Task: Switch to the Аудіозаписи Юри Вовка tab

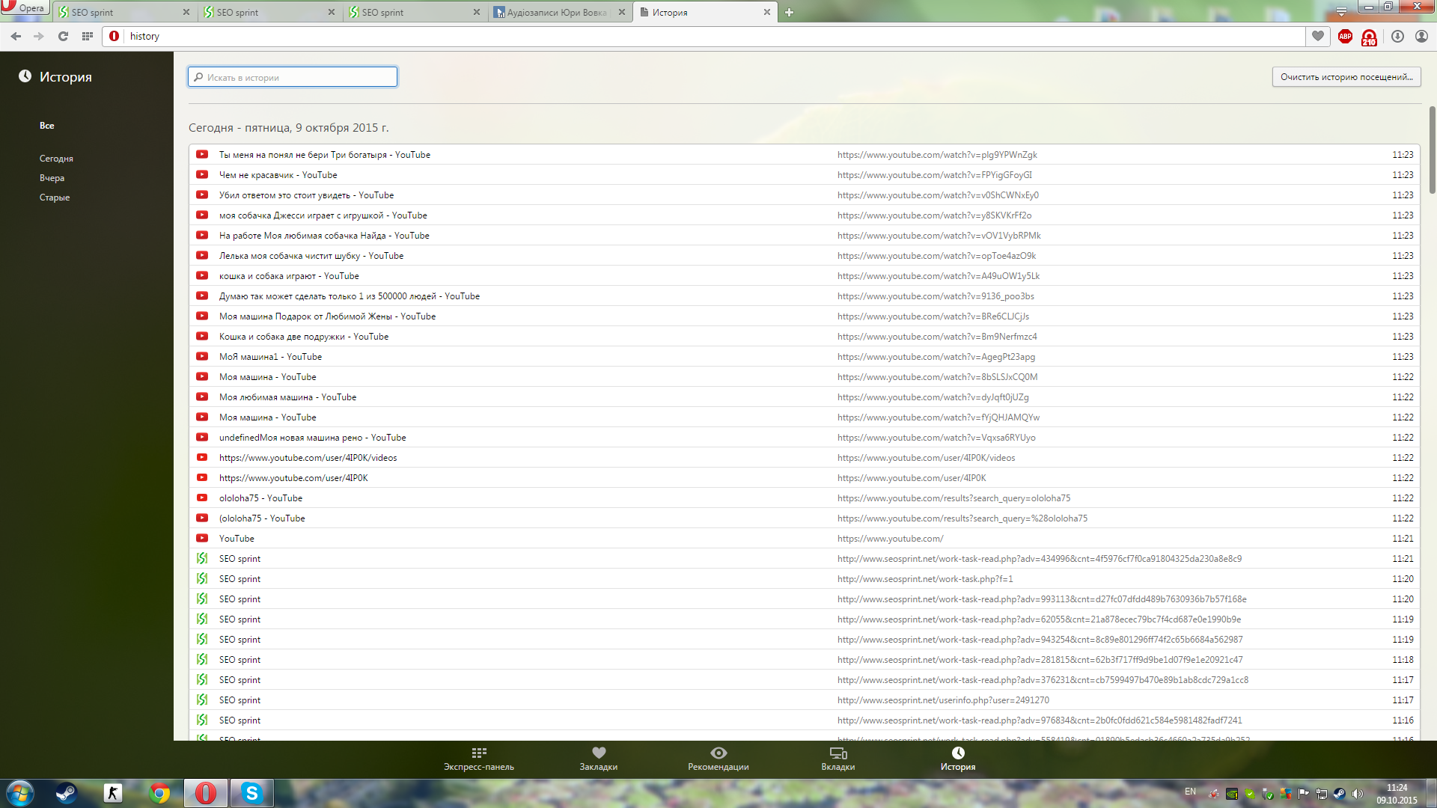Action: pos(557,12)
